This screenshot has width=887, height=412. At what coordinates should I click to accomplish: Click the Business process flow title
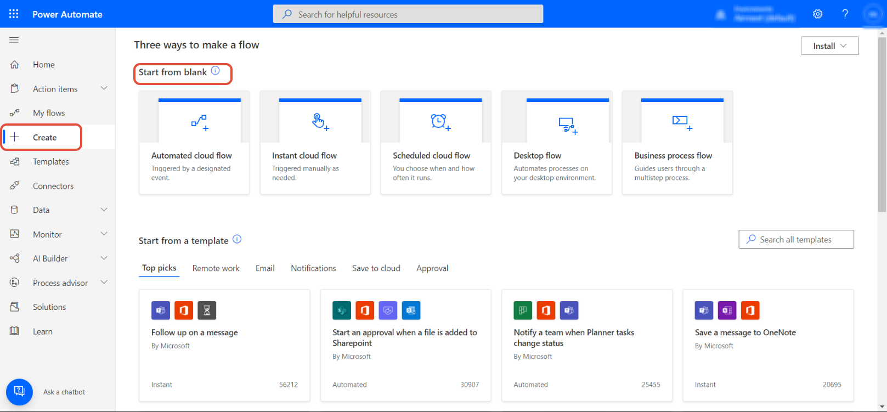[x=673, y=156]
